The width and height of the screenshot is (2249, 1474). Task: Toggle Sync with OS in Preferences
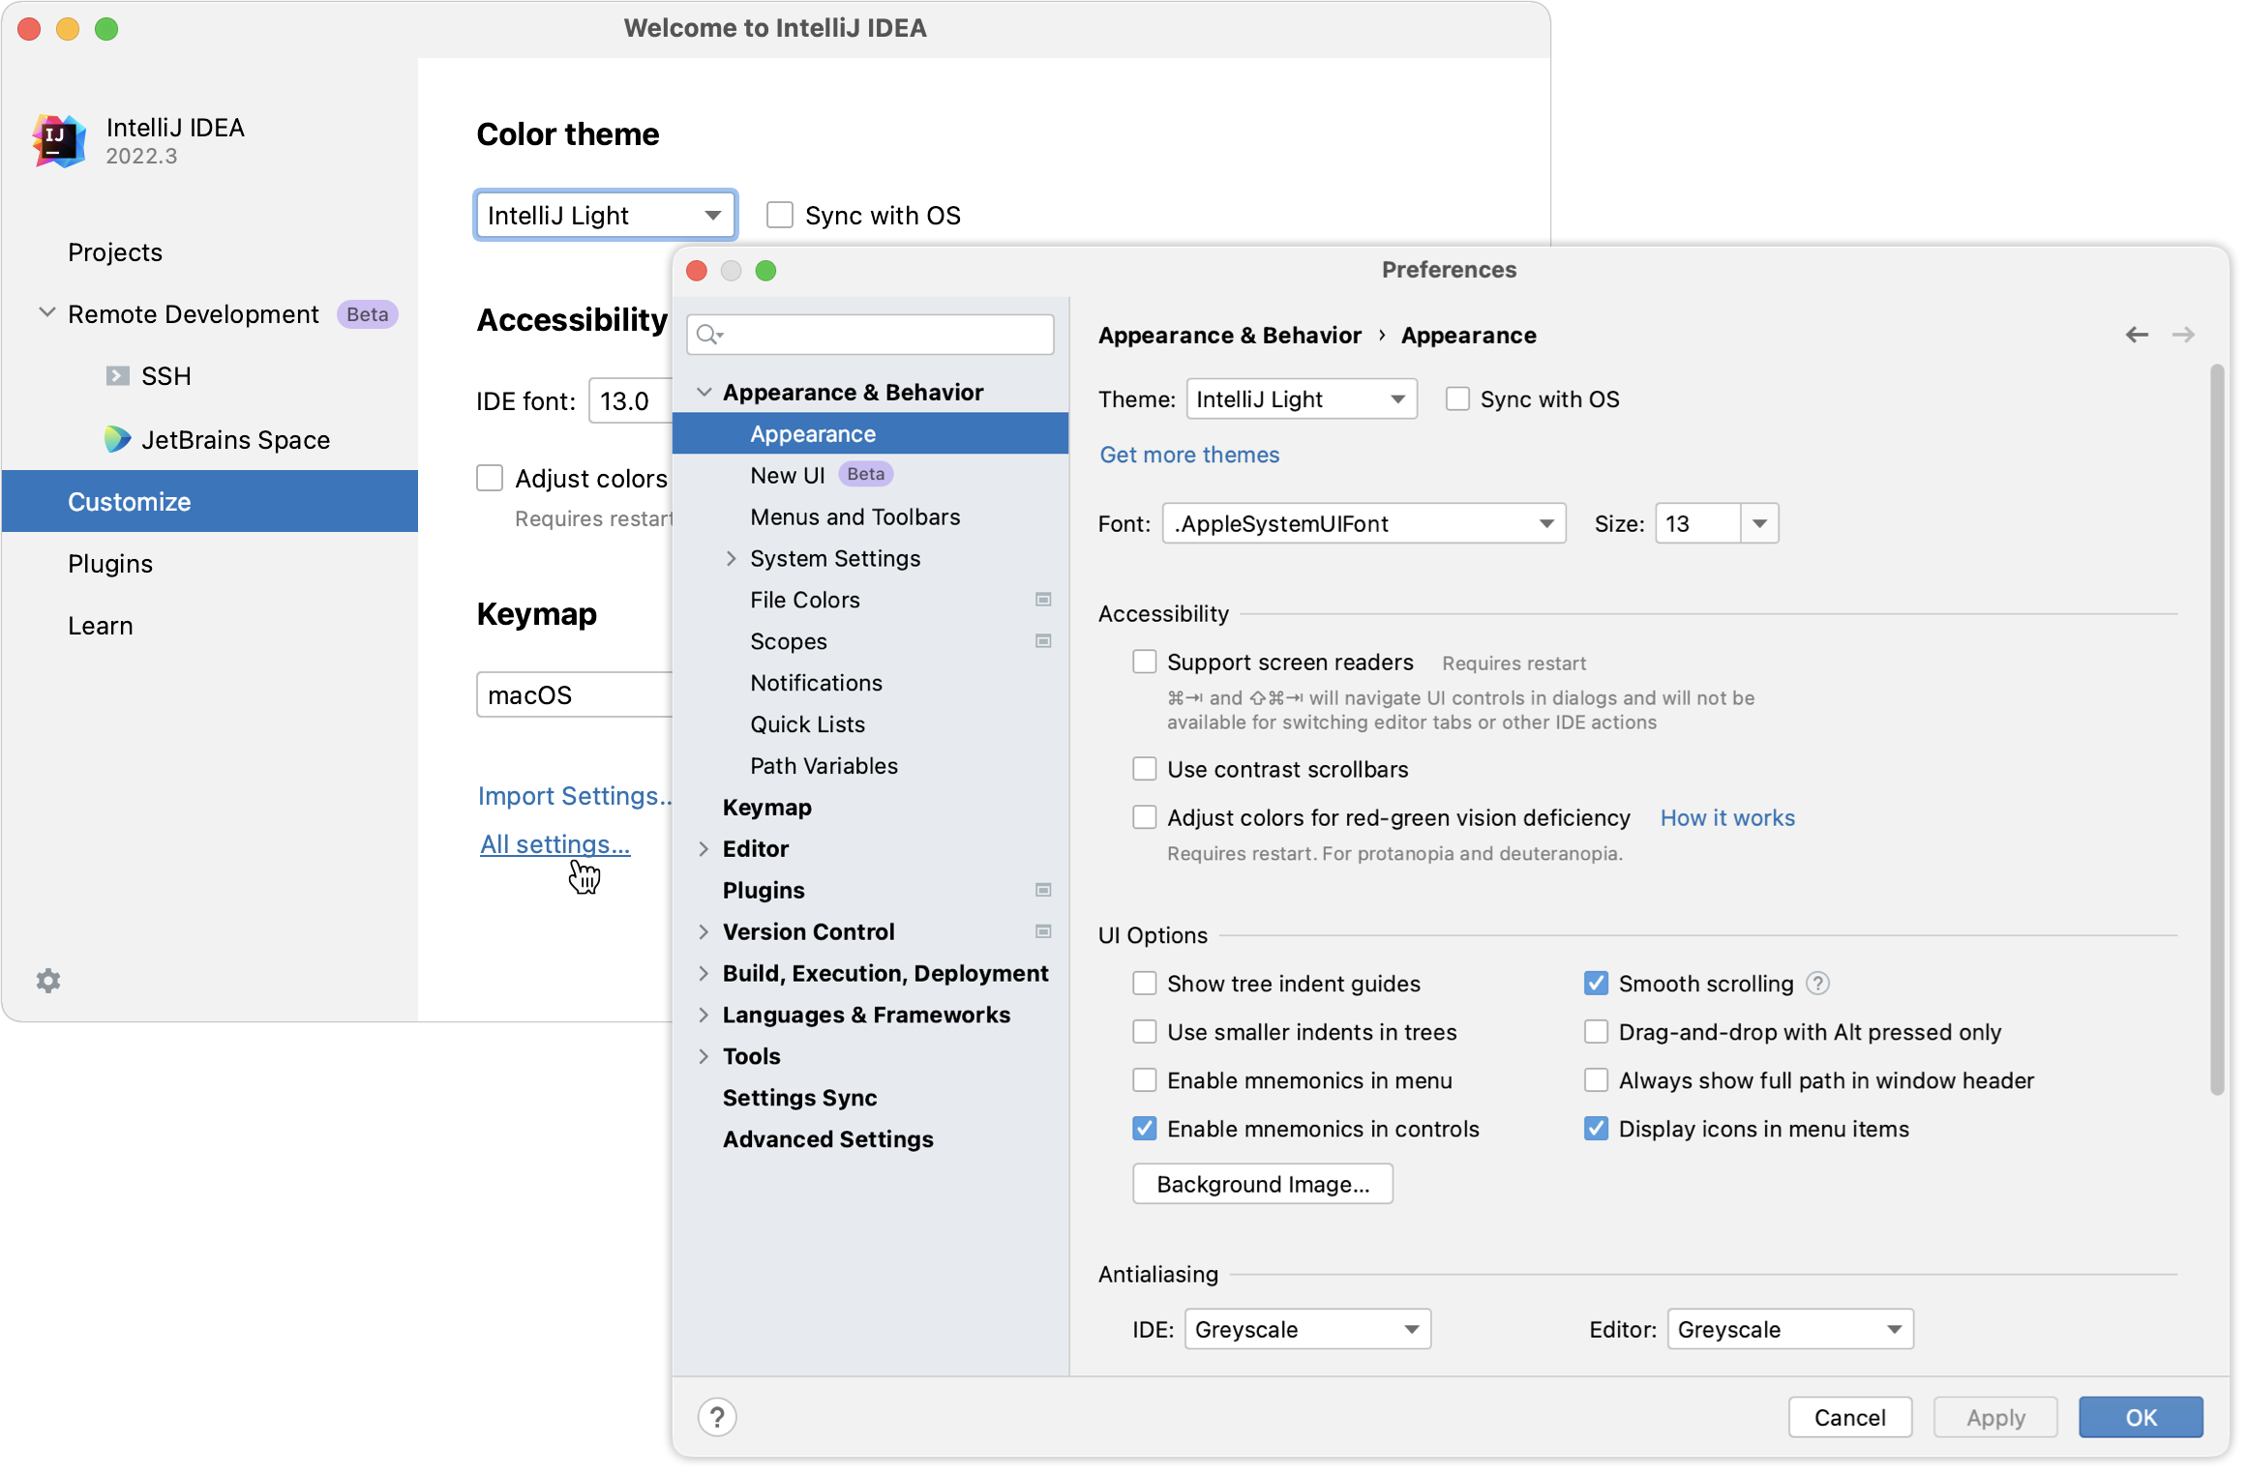pyautogui.click(x=1457, y=399)
